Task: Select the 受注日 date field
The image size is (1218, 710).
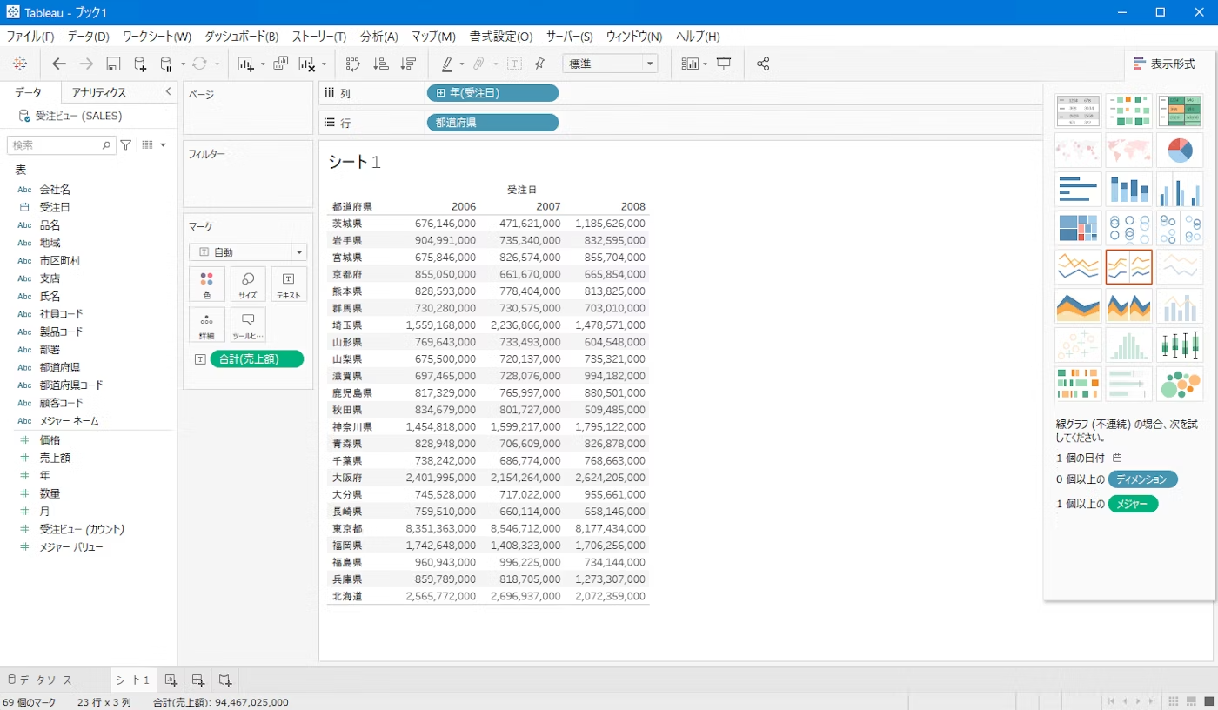Action: [x=54, y=207]
